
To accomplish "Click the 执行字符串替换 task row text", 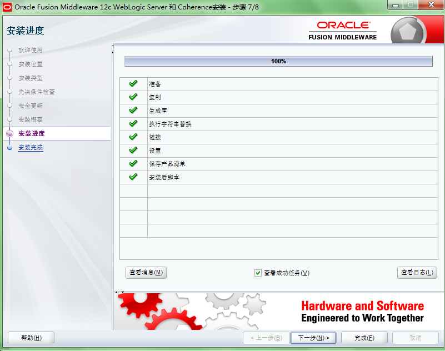I will coord(171,124).
